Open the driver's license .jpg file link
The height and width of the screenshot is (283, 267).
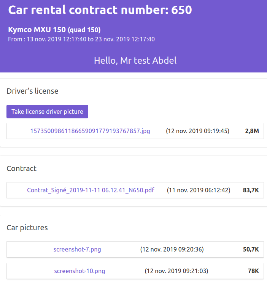click(x=90, y=131)
